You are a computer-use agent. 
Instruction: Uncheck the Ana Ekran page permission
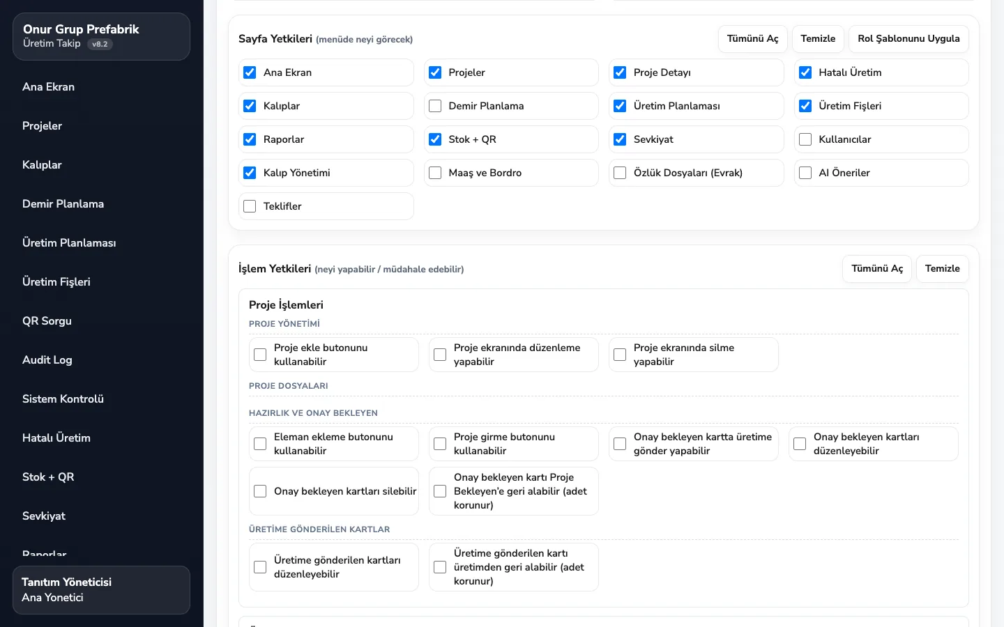click(250, 72)
